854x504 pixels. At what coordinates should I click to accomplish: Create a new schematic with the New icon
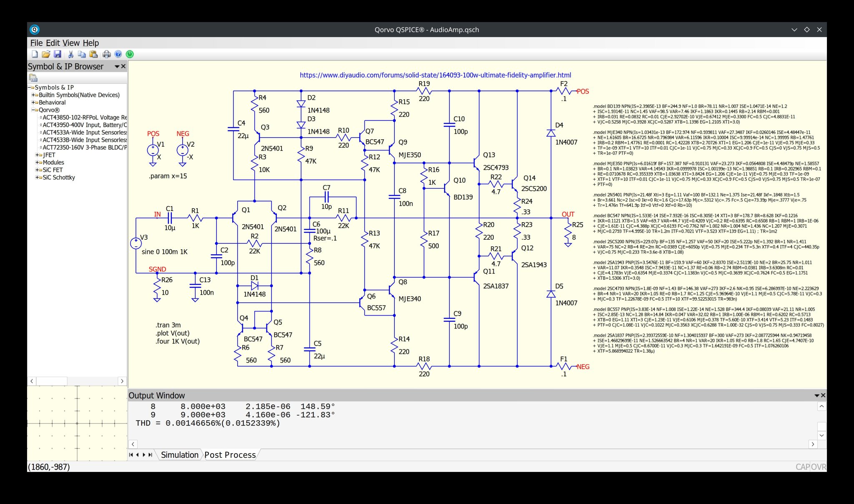pos(35,54)
